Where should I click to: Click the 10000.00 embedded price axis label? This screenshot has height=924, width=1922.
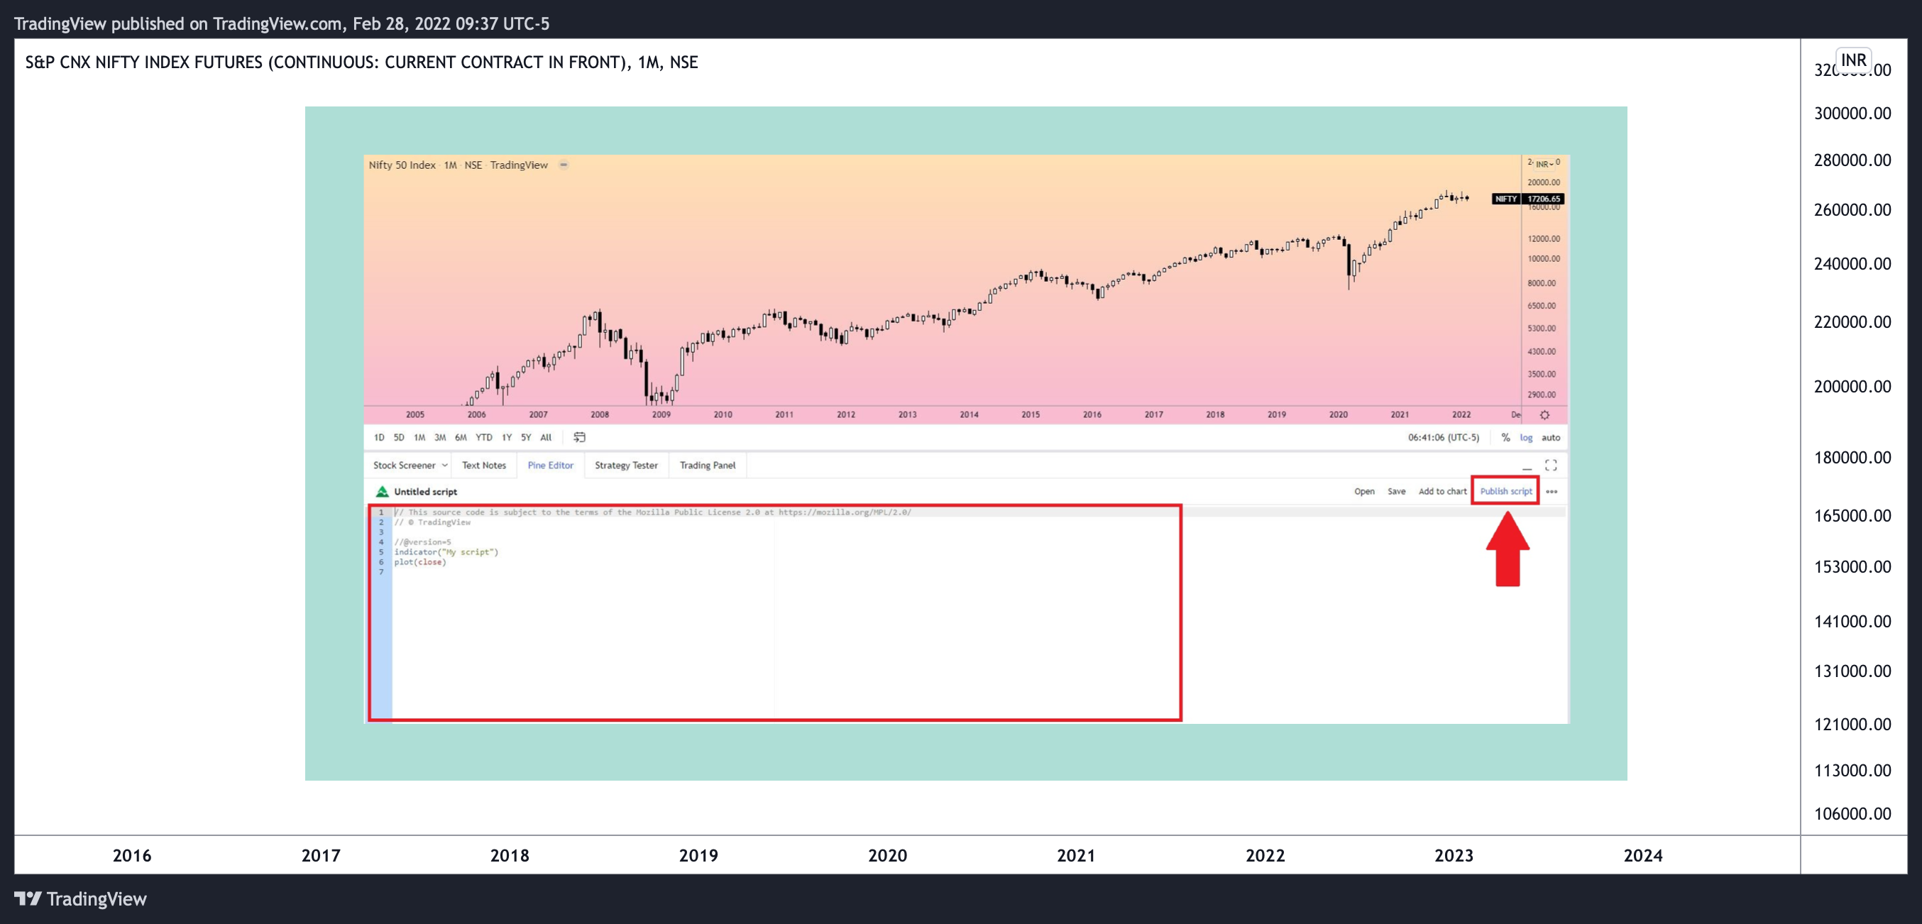coord(1543,259)
